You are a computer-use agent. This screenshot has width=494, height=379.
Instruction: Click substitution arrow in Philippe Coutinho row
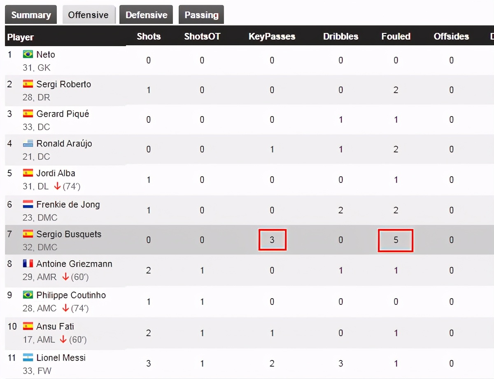(x=65, y=309)
